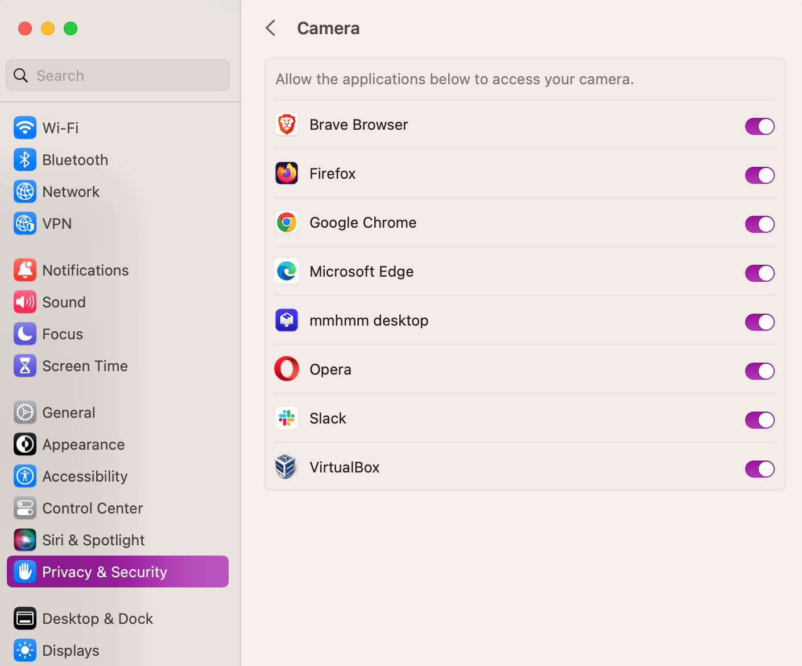Screen dimensions: 802x666
Task: Open the Notifications settings pane
Action: (85, 270)
